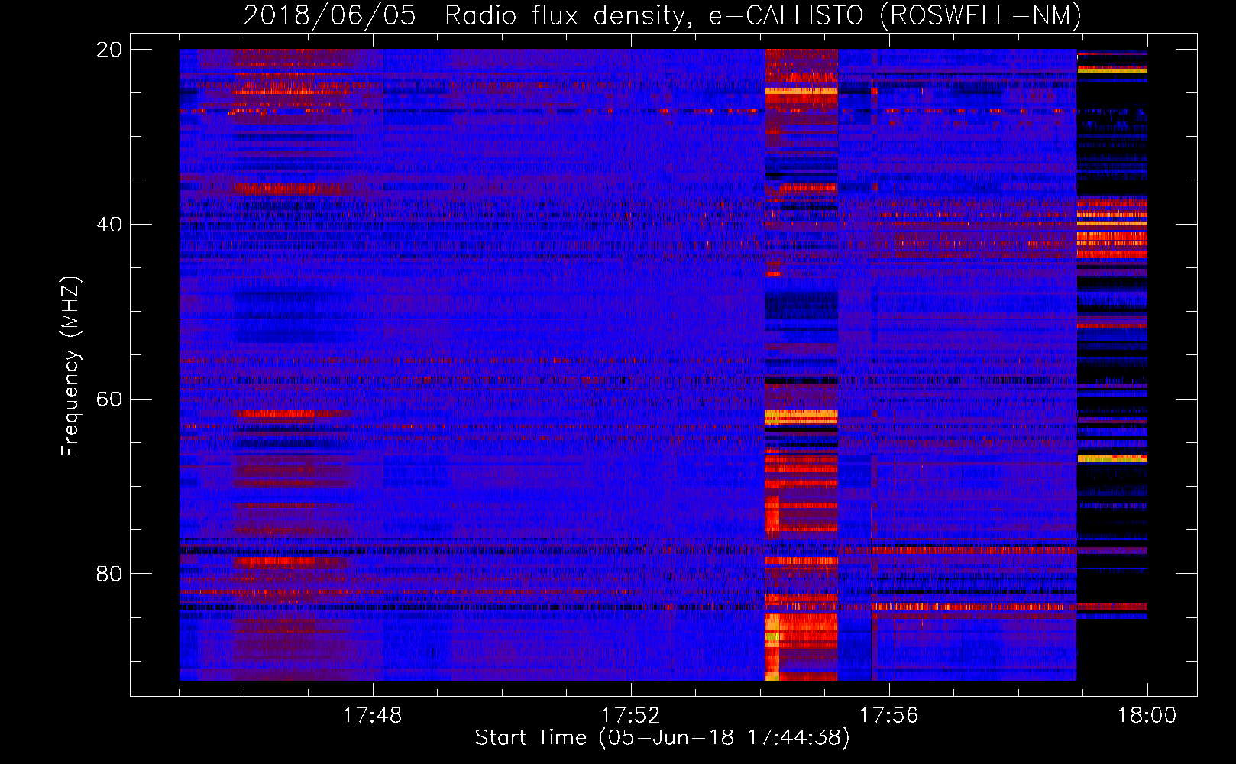This screenshot has width=1236, height=764.
Task: Click the 60 frequency tick label
Action: coord(108,399)
